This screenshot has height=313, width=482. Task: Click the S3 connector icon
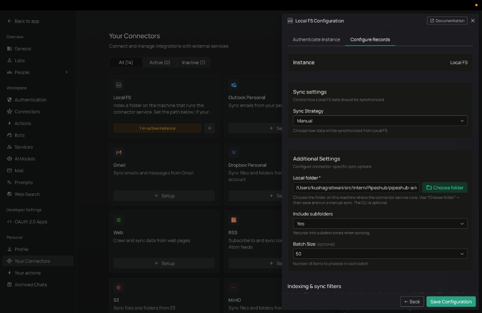tap(118, 288)
